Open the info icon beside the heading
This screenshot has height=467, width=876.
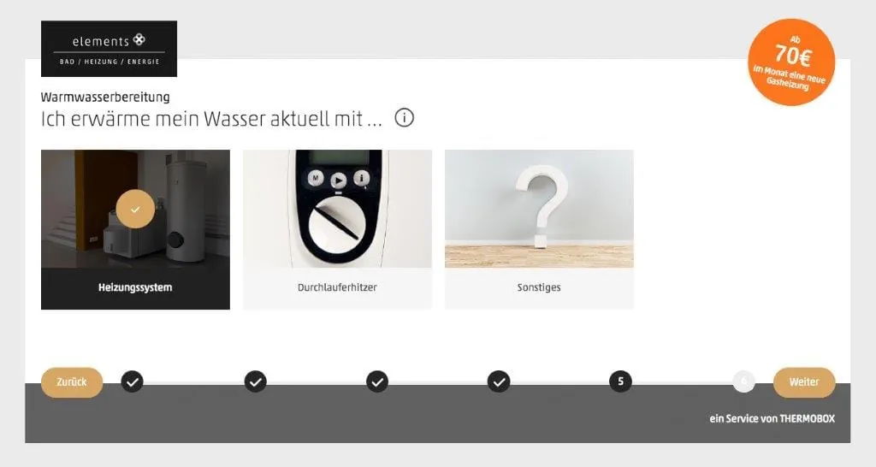404,118
